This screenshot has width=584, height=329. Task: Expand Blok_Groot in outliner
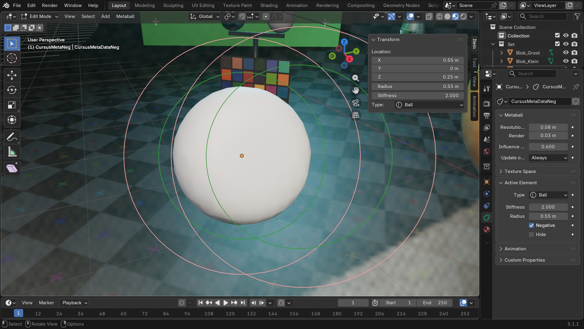(501, 53)
